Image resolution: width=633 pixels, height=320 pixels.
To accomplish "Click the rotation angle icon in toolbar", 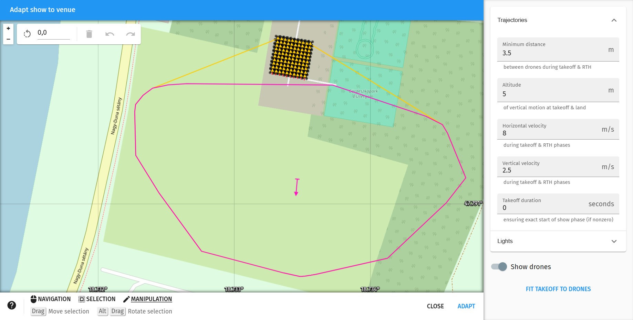I will 27,34.
